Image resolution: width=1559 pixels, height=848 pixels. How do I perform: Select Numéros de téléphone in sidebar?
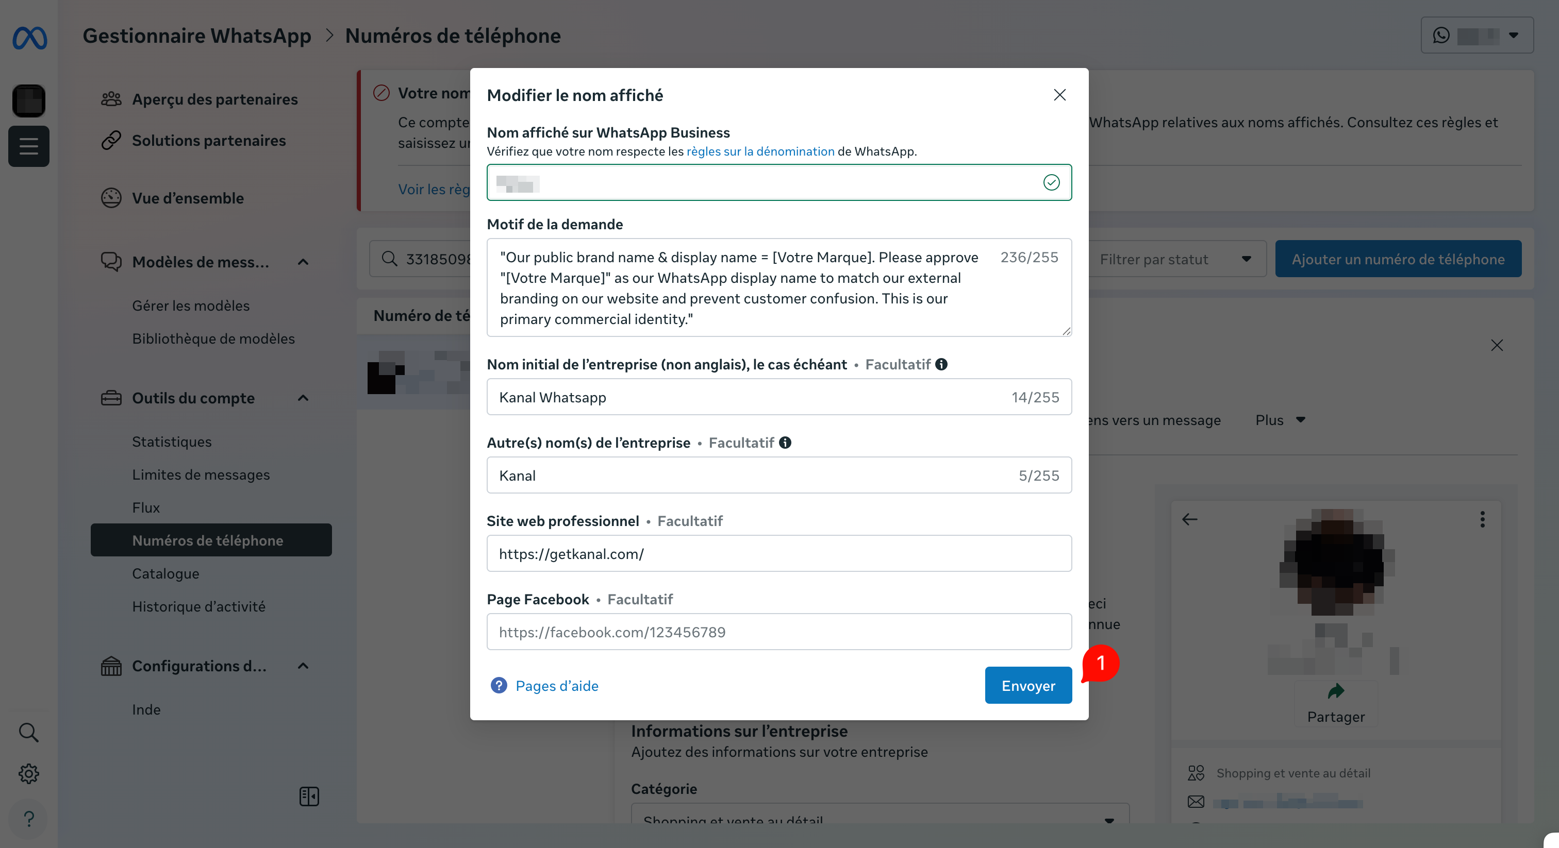pos(208,540)
